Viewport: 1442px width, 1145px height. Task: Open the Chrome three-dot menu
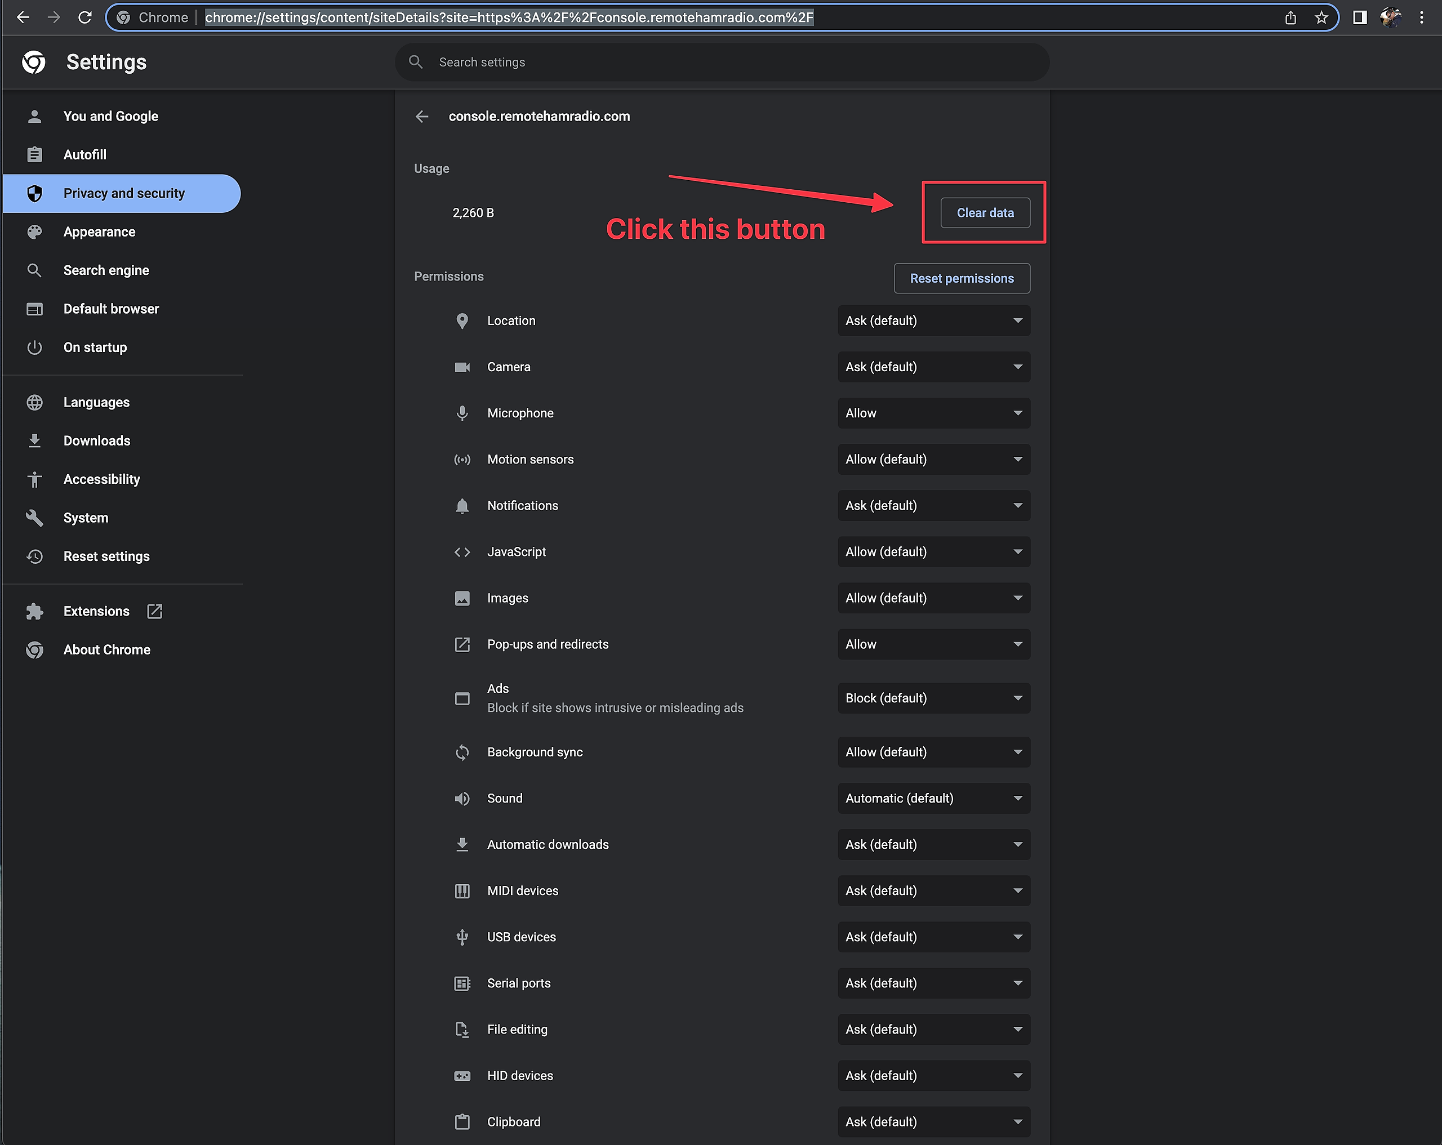pos(1422,17)
